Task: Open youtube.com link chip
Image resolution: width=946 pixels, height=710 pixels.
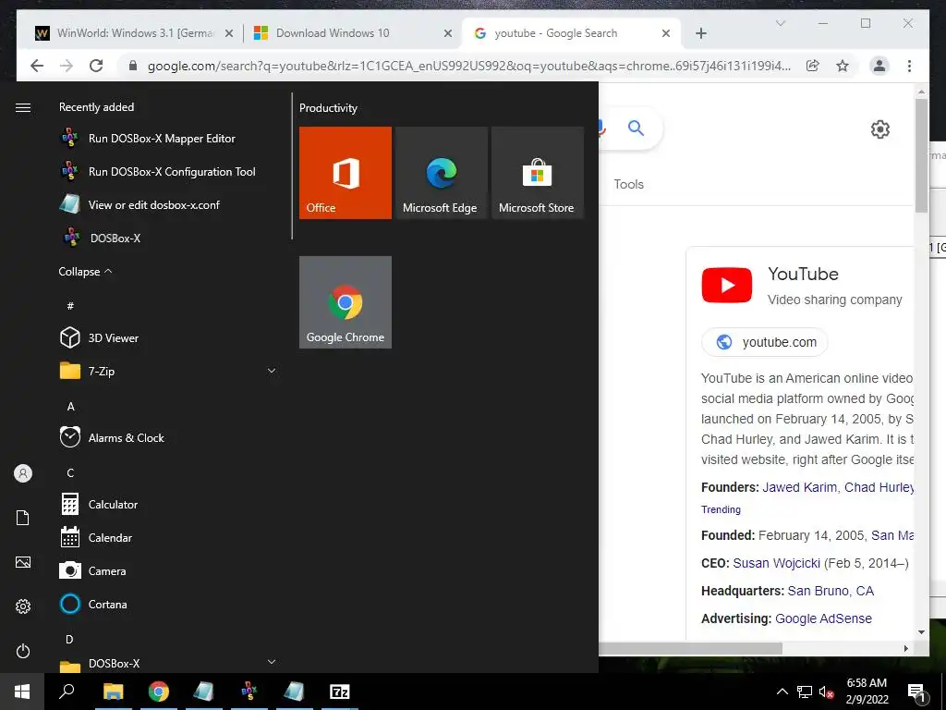Action: pyautogui.click(x=764, y=342)
